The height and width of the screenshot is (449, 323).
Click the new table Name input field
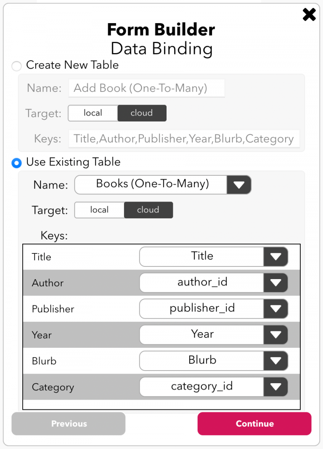click(146, 88)
